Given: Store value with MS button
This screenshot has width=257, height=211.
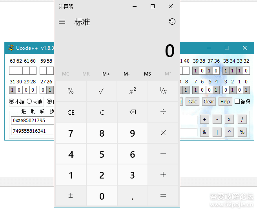Looking at the screenshot, I should (x=148, y=74).
